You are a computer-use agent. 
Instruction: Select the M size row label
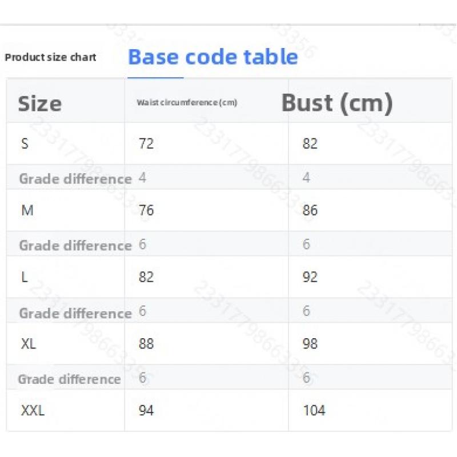click(x=27, y=210)
